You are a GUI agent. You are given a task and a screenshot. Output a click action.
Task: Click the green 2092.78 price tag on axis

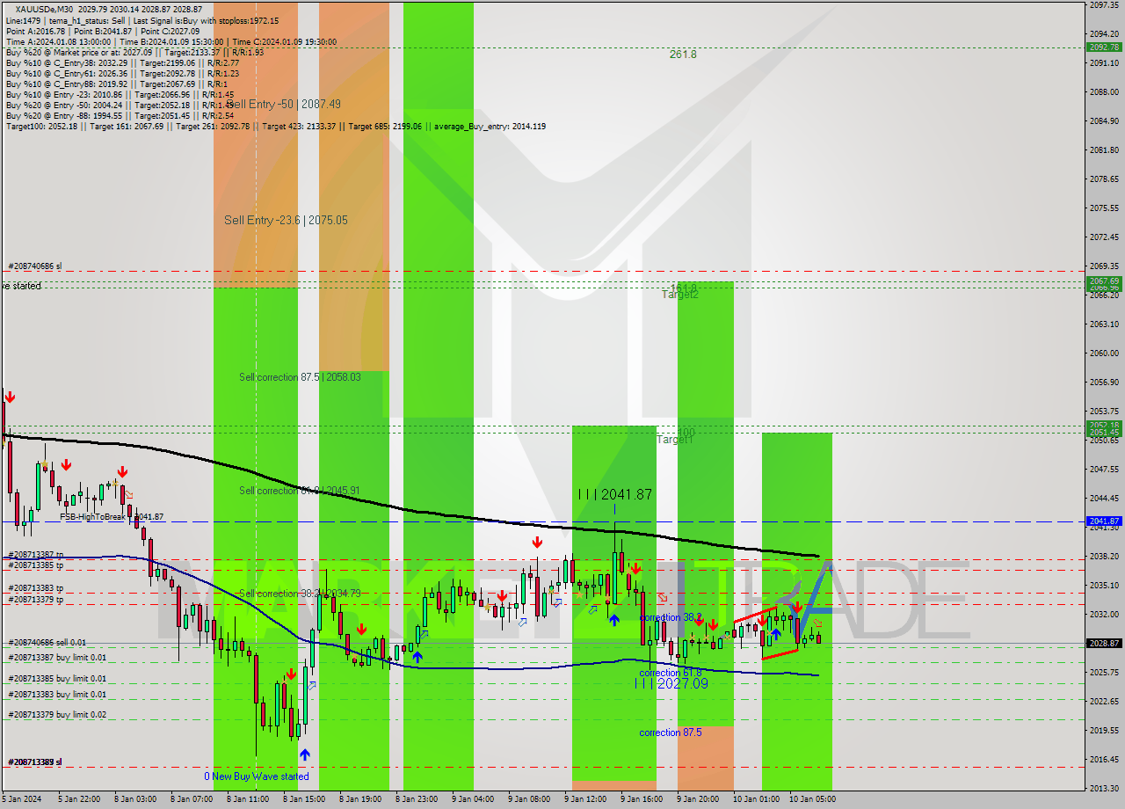pyautogui.click(x=1104, y=47)
